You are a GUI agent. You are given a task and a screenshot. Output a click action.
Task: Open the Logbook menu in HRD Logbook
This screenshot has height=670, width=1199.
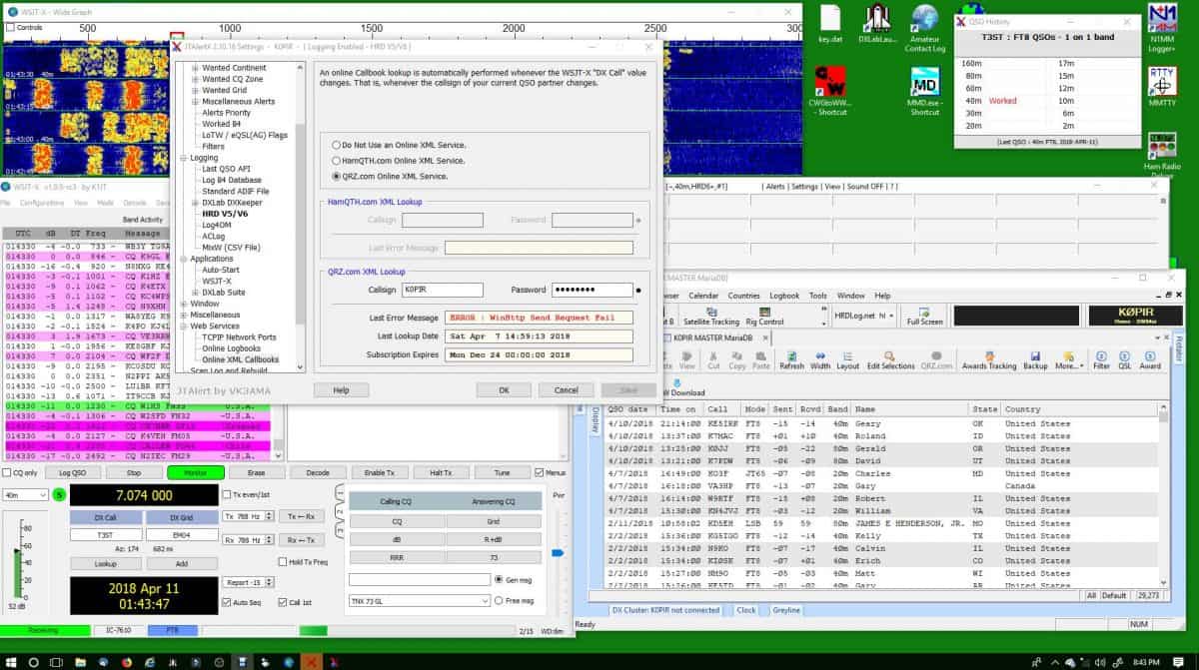click(x=784, y=296)
